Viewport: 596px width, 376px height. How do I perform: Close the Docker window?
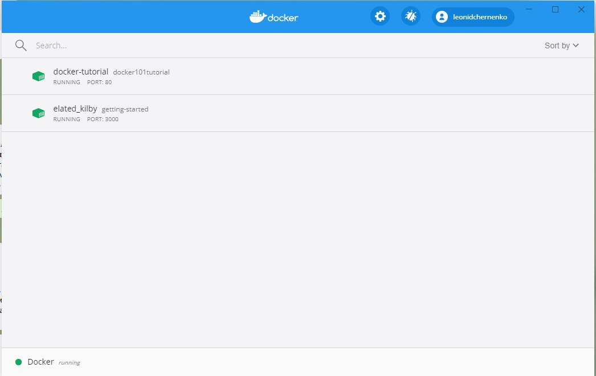tap(581, 9)
